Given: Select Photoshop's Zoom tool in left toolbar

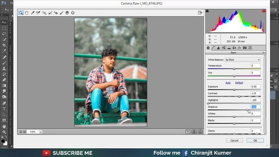Looking at the screenshot, I should pyautogui.click(x=4, y=132).
